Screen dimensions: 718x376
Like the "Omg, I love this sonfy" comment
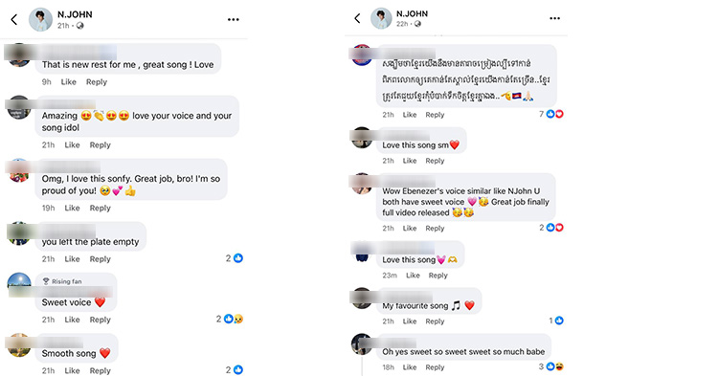point(72,209)
